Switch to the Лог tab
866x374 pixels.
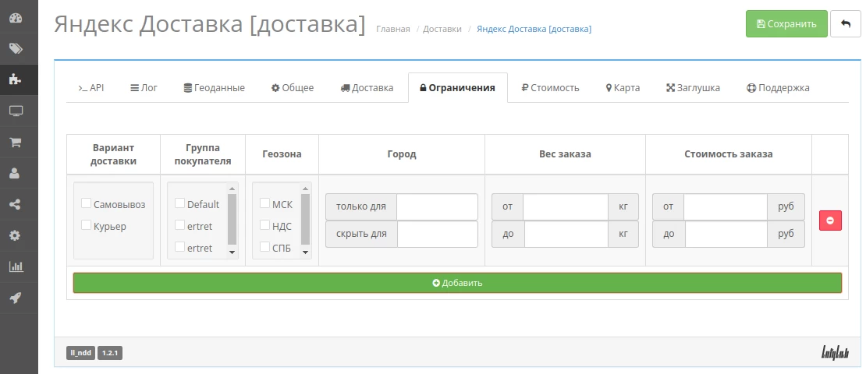(144, 88)
